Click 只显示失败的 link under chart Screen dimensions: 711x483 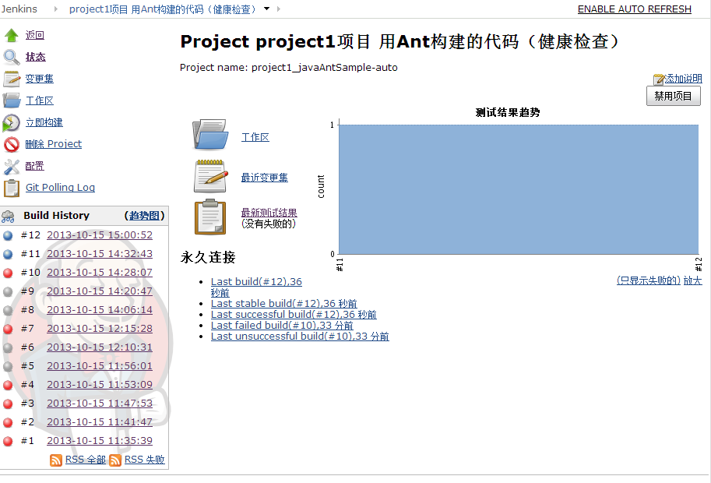coord(649,280)
